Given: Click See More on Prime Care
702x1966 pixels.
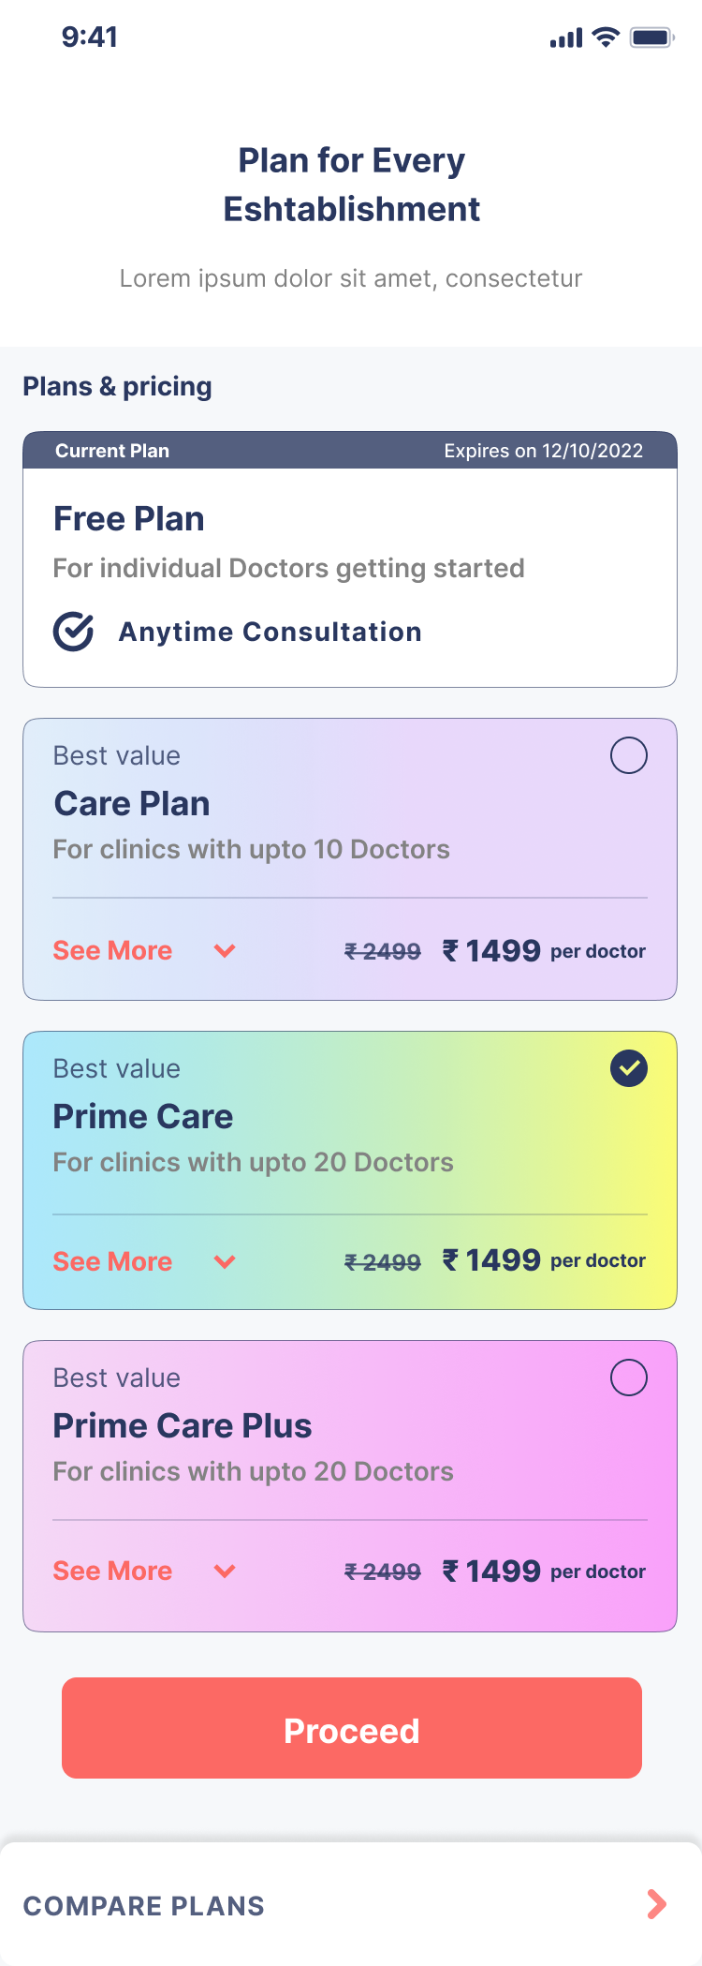Looking at the screenshot, I should pyautogui.click(x=112, y=1261).
